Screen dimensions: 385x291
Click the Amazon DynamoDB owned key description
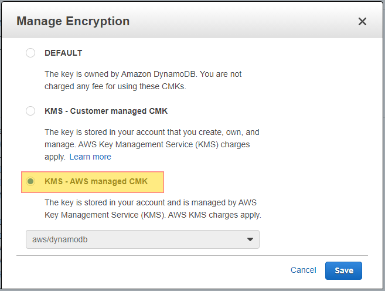(143, 80)
